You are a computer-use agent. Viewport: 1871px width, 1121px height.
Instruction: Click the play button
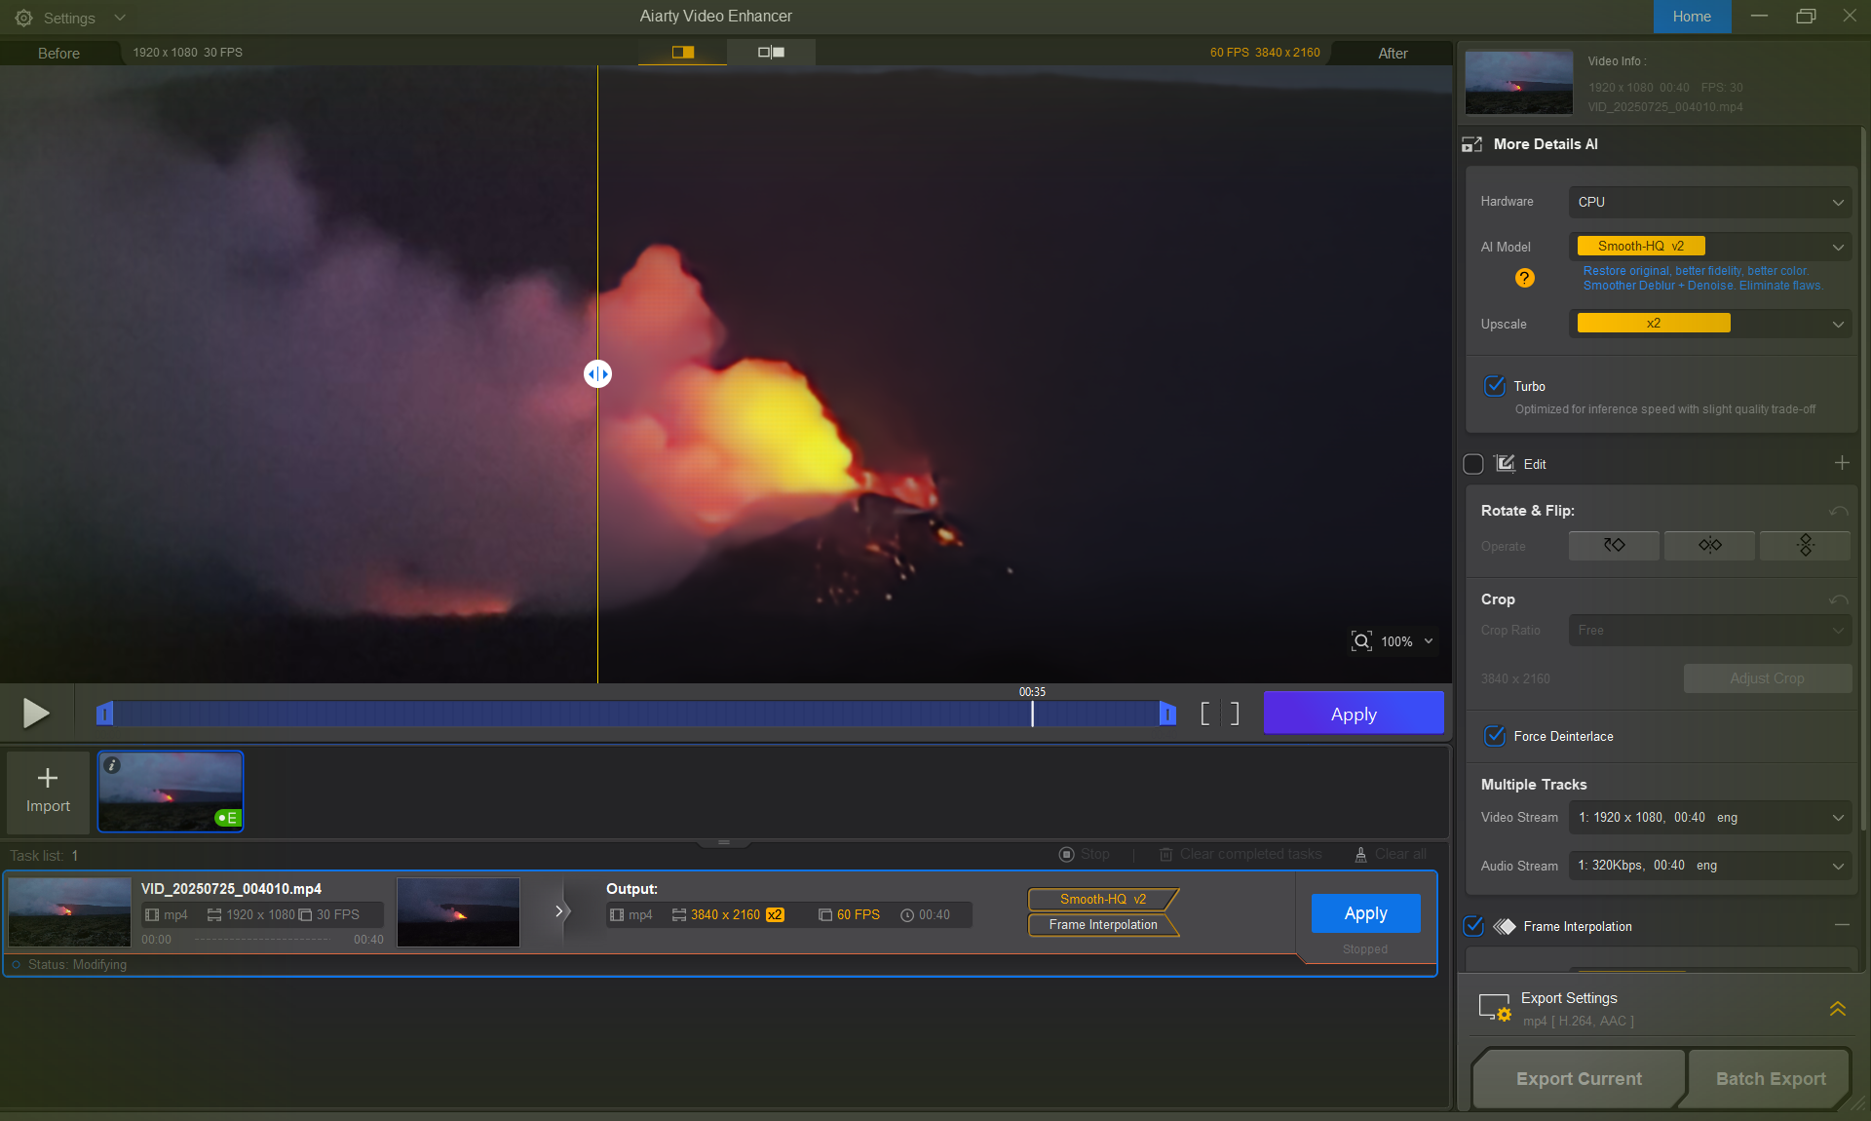[36, 714]
